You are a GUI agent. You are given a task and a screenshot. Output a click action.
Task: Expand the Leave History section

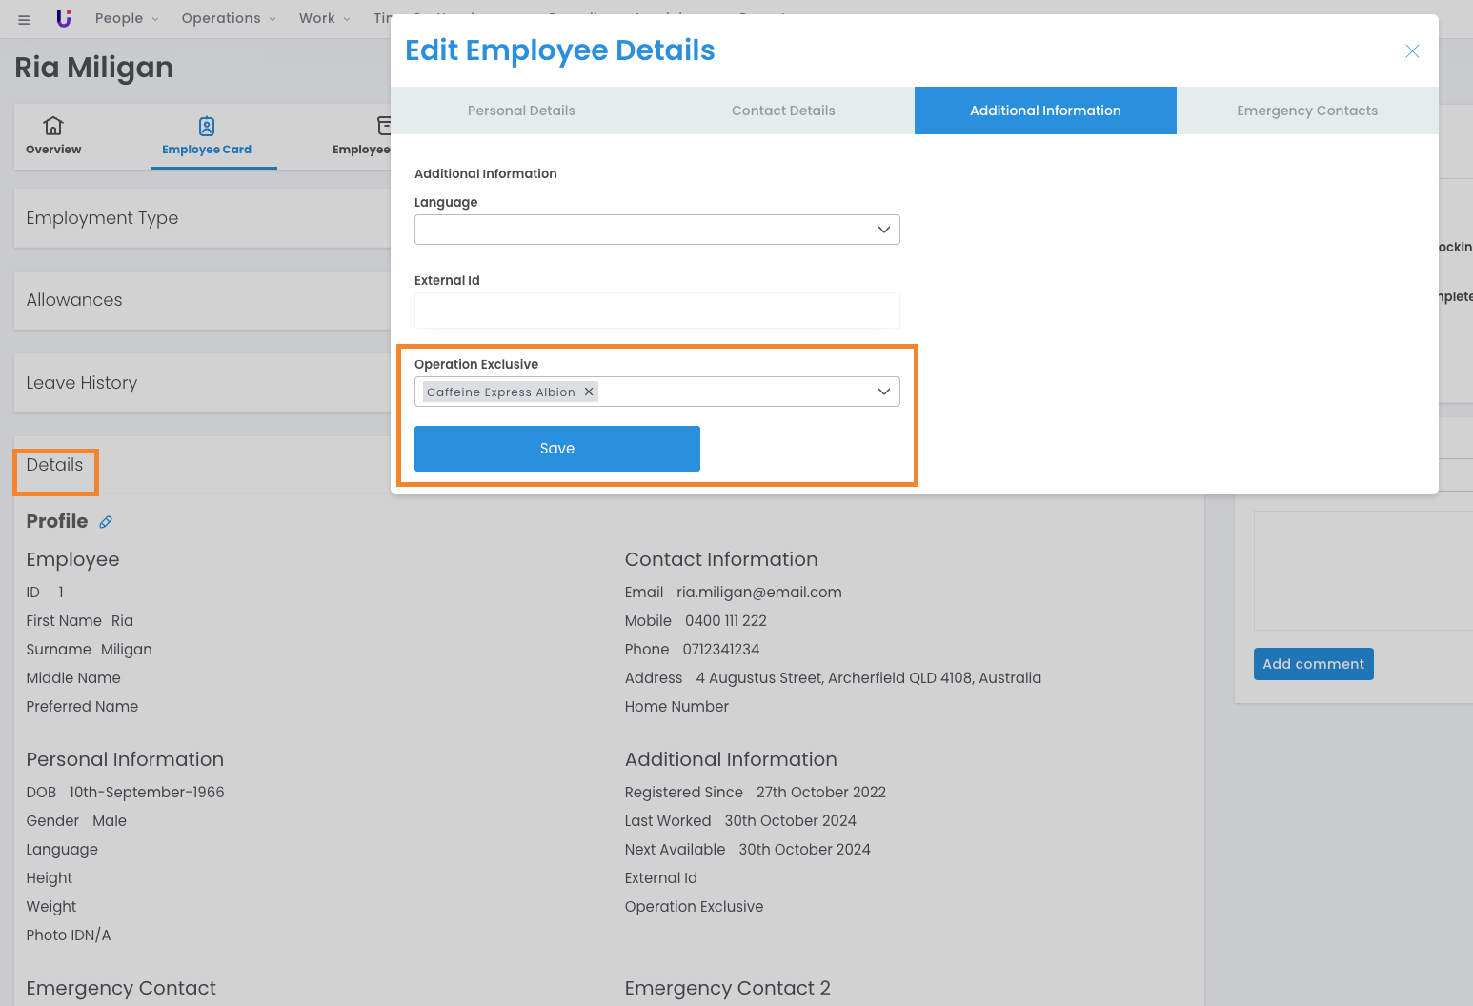82,383
